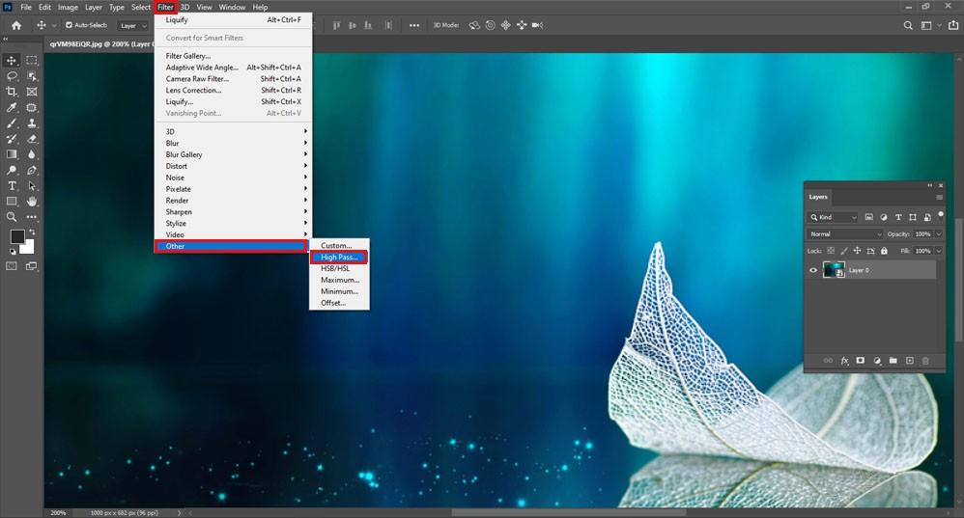
Task: Toggle lock all padlock icon
Action: [884, 251]
